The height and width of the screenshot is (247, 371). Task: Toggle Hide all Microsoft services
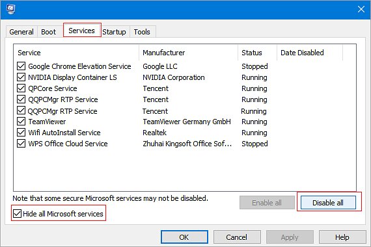point(18,214)
